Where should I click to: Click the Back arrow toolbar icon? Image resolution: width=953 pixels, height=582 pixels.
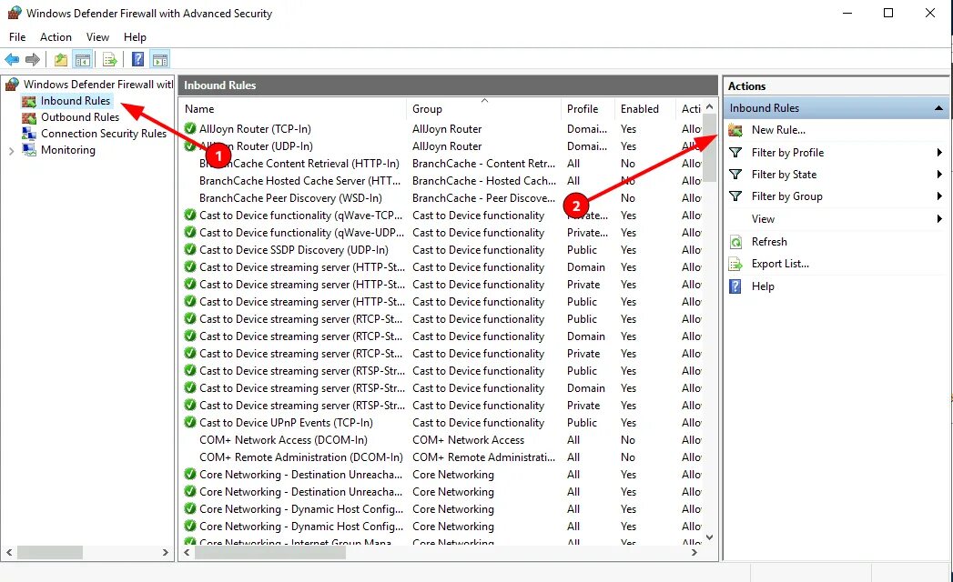pos(12,59)
